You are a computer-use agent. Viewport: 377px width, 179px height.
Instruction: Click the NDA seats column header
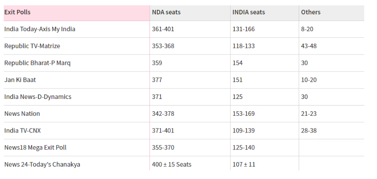click(166, 12)
